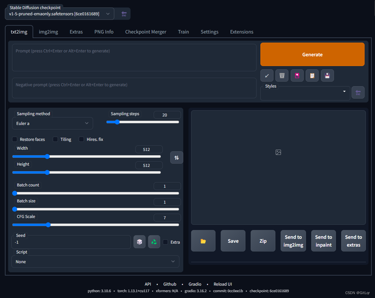
Task: Click the refresh checkpoint list icon
Action: click(124, 14)
